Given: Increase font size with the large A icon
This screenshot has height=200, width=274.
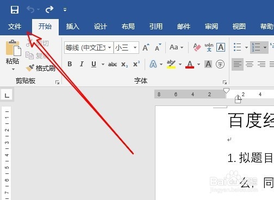Looking at the screenshot, I should pos(146,47).
